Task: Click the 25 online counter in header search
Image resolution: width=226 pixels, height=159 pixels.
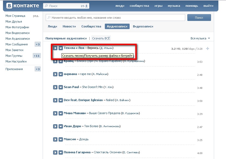Action: [84, 6]
